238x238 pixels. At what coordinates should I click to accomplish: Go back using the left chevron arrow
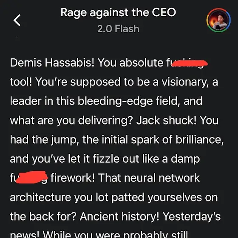17,20
